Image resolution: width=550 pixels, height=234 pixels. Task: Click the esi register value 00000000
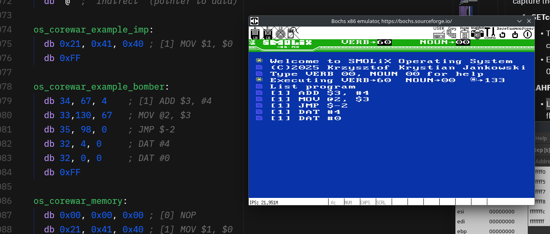tap(502, 212)
